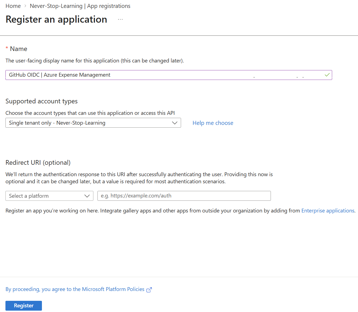This screenshot has width=358, height=312.
Task: Click the "Redirect URI (optional)" heading
Action: (x=38, y=163)
